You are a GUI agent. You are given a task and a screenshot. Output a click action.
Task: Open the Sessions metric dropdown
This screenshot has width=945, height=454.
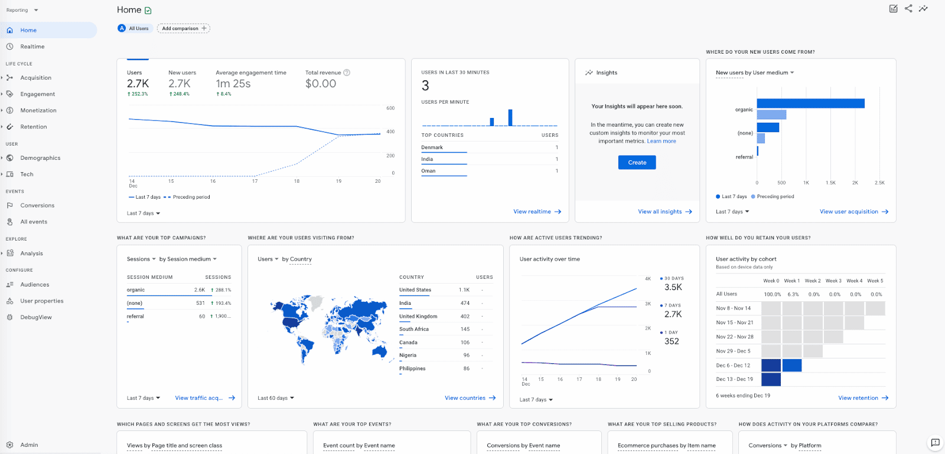(x=141, y=259)
